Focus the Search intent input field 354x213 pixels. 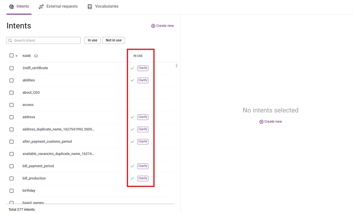(46, 40)
